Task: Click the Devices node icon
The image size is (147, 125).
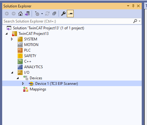Action: point(26,78)
